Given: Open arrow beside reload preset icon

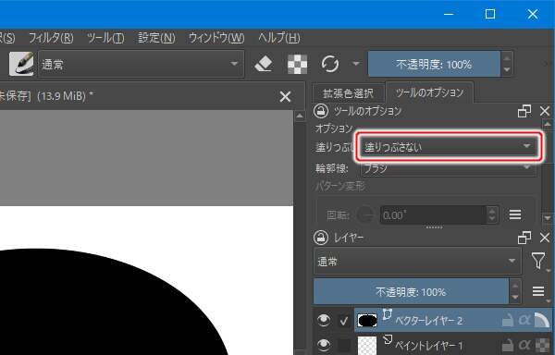Looking at the screenshot, I should click(356, 64).
